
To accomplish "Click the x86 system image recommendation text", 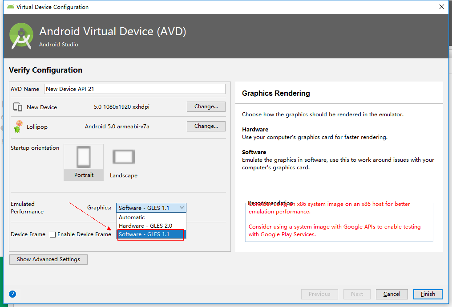I will (329, 208).
